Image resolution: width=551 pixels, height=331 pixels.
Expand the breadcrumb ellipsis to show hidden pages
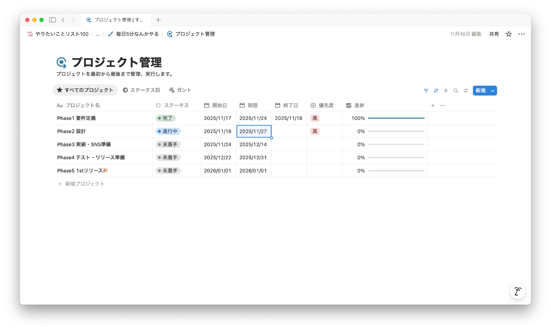tap(98, 34)
